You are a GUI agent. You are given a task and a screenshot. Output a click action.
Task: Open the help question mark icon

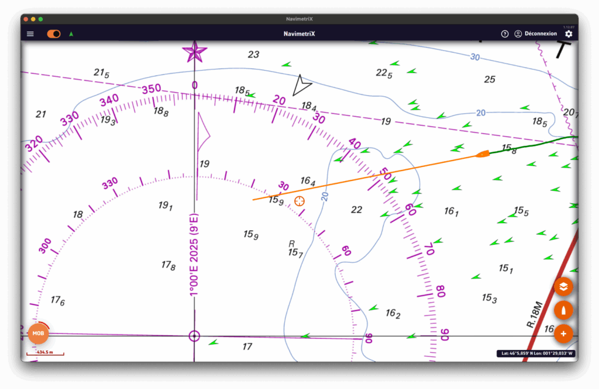[x=505, y=34]
